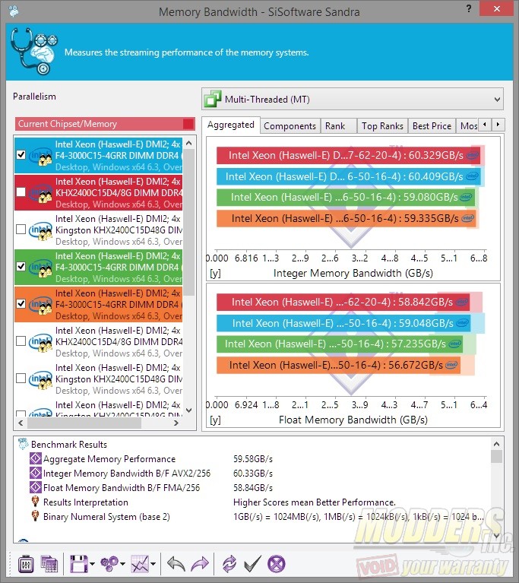
Task: Click the Current Chipset/Memory header button
Action: coord(105,124)
